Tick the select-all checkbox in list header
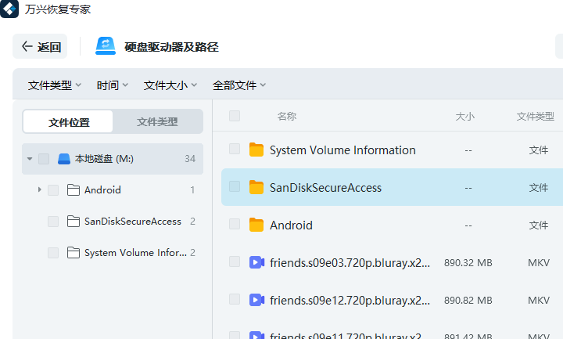 [x=235, y=117]
